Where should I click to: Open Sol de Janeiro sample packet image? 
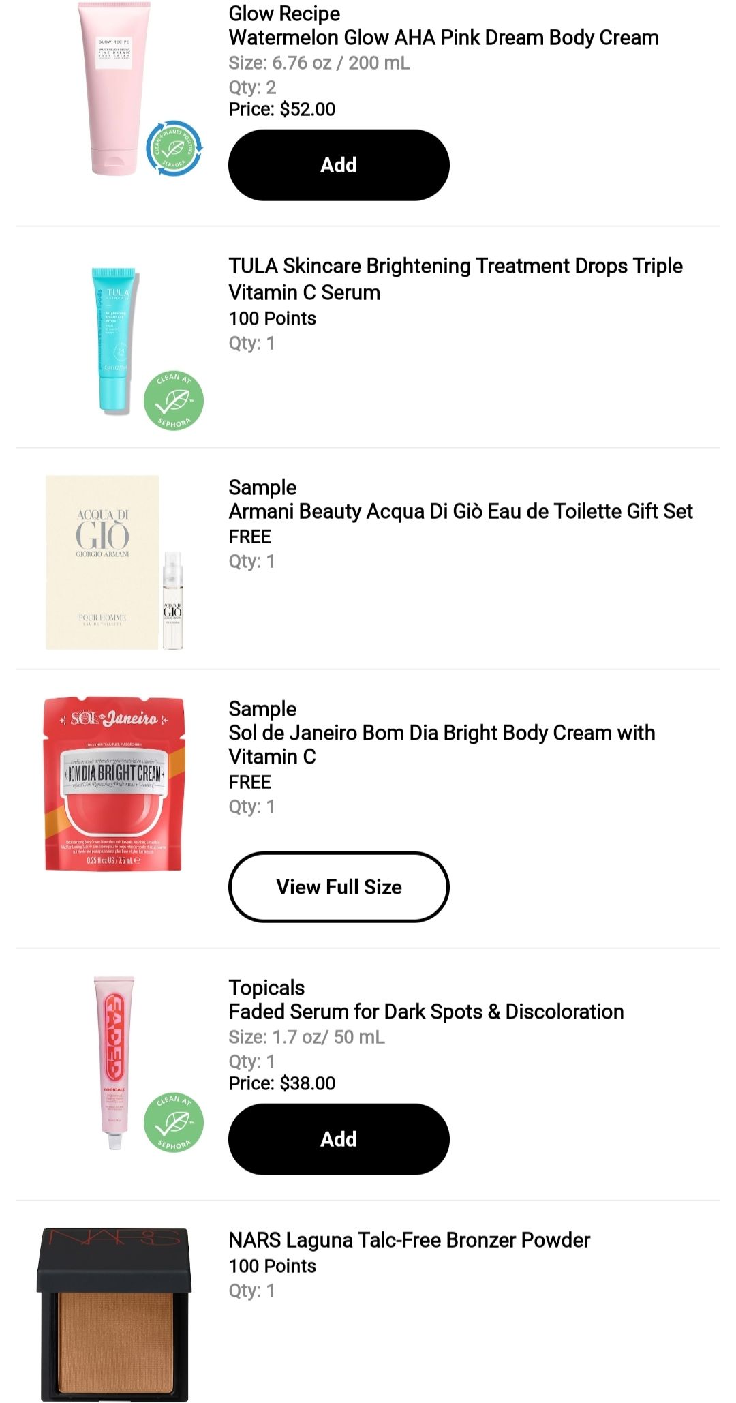pyautogui.click(x=114, y=784)
